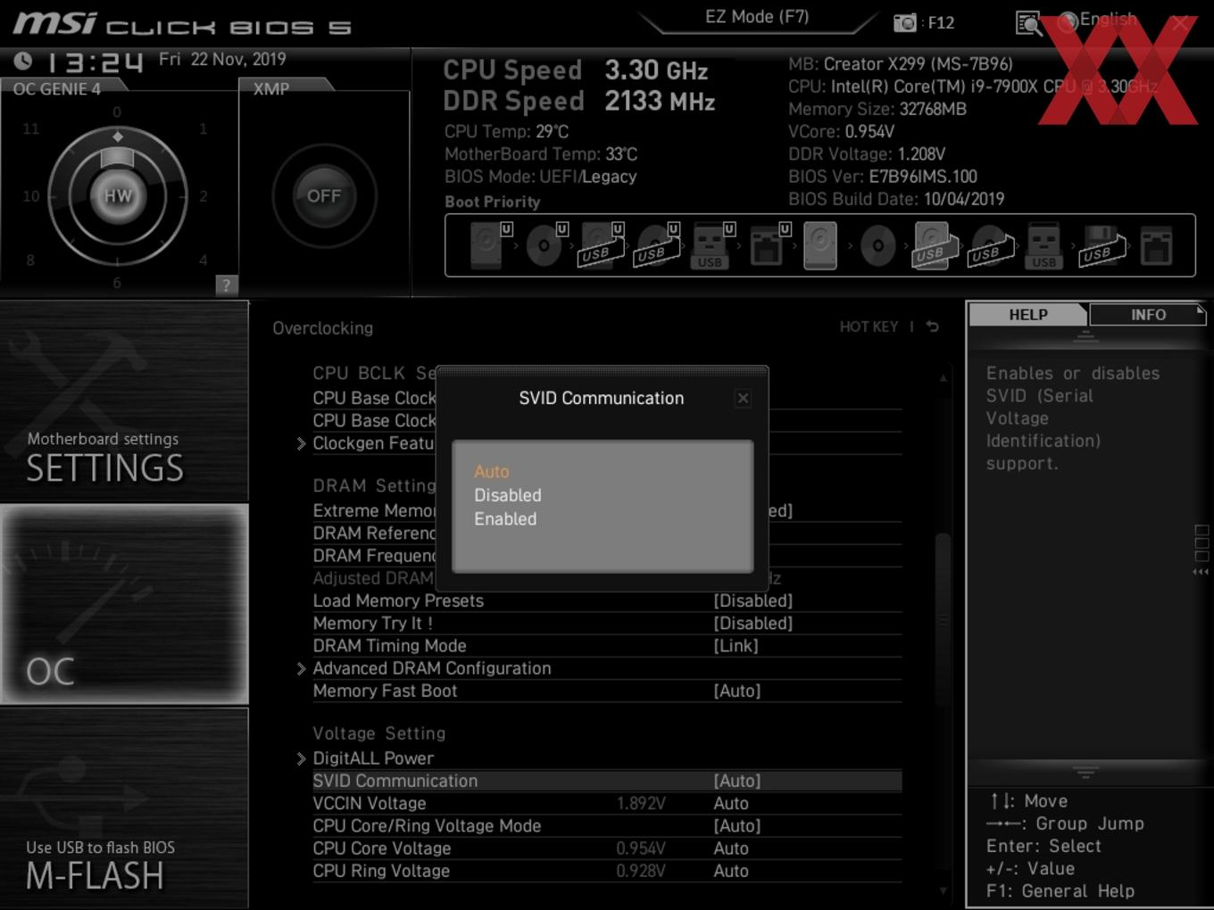
Task: Open Memory Try It ! [Disabled] value
Action: (753, 623)
